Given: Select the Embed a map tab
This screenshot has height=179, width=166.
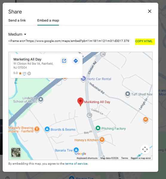Looking at the screenshot, I should [x=48, y=20].
